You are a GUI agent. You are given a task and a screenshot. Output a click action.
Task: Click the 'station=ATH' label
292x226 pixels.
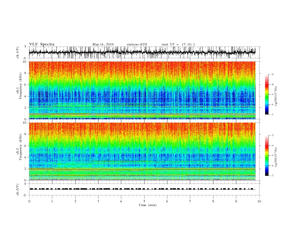pyautogui.click(x=137, y=44)
